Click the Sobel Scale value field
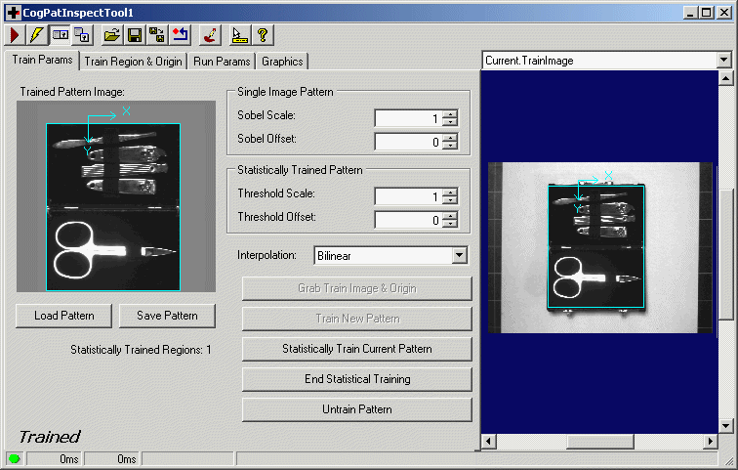 (x=408, y=118)
